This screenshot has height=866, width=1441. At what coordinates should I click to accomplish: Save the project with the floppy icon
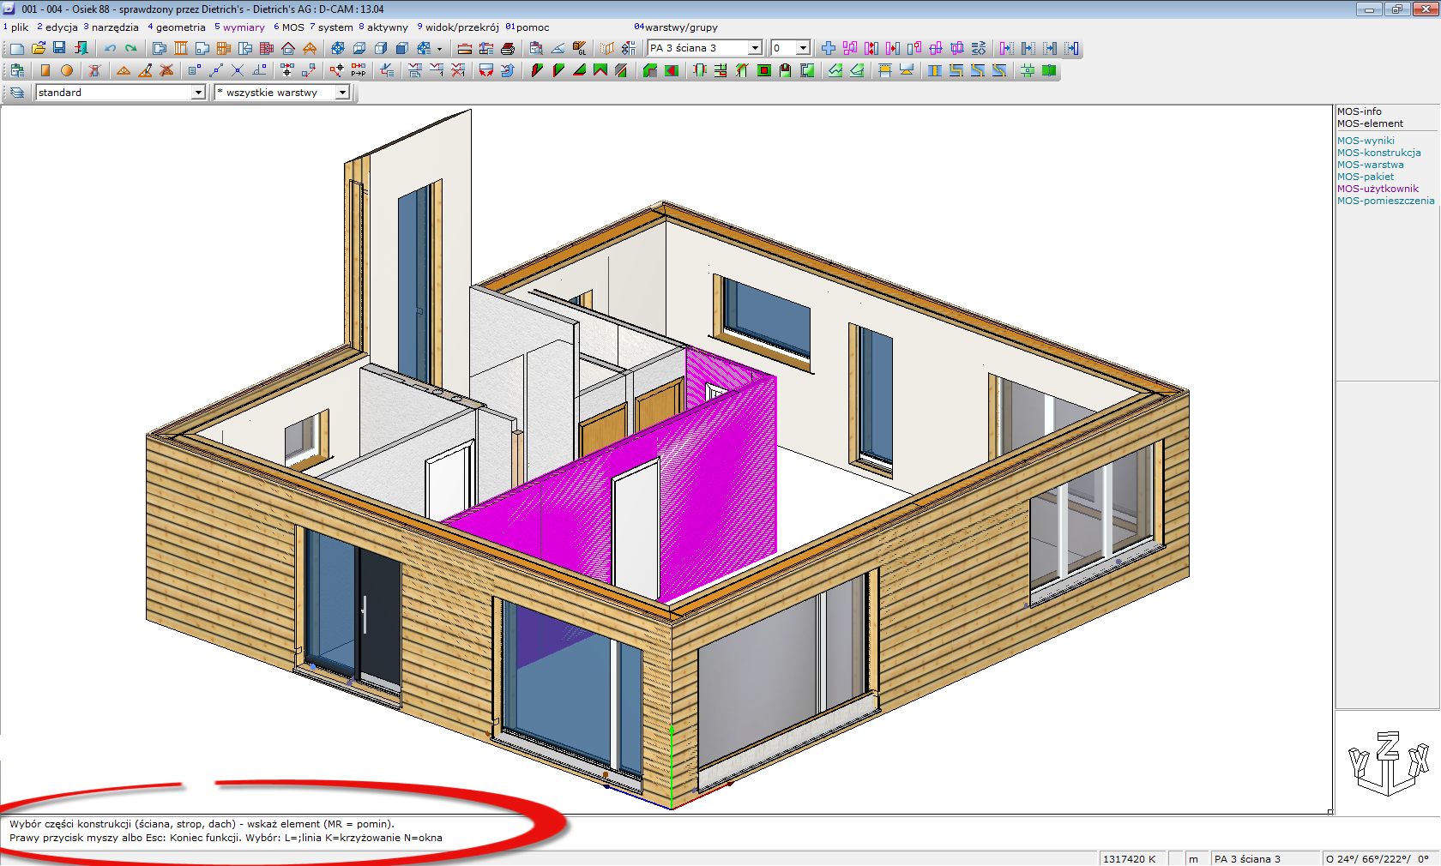coord(59,49)
